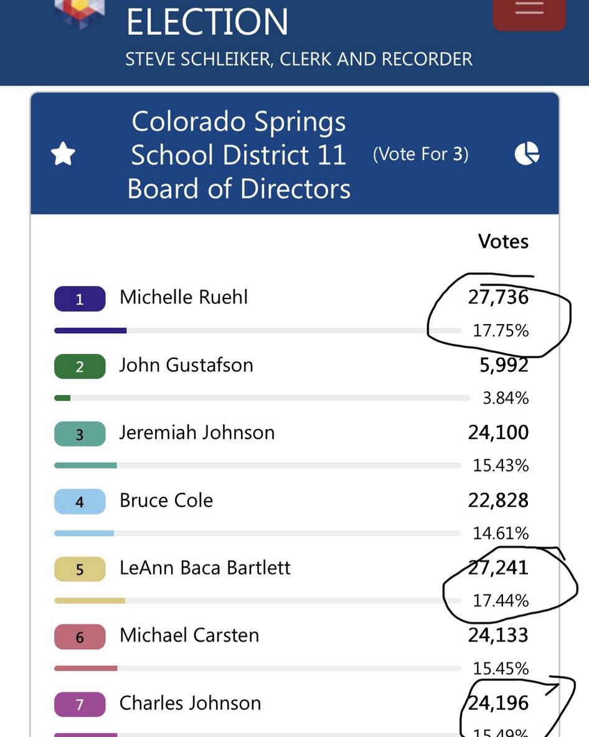Click Michelle Ruehl's purple vote bar
The image size is (589, 737).
[x=90, y=331]
